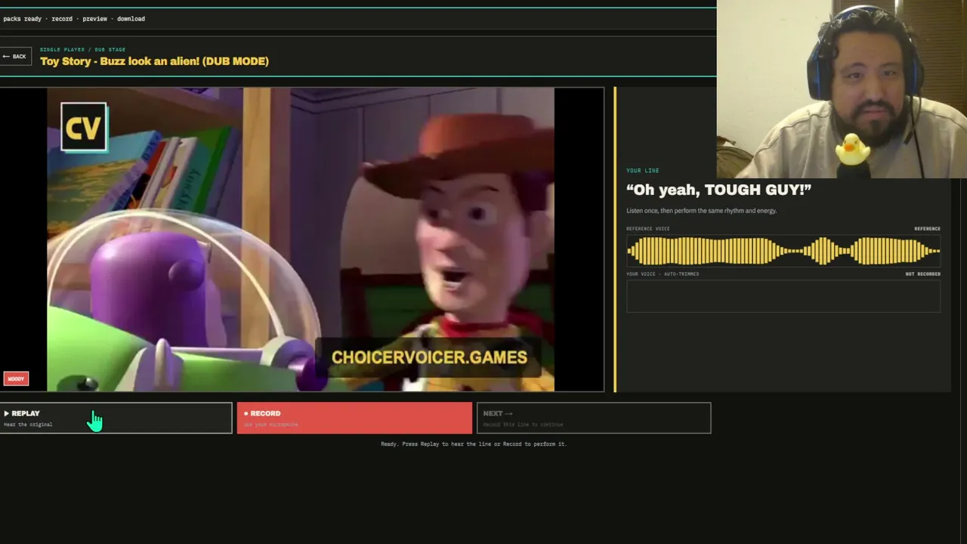Click the NEXT button to continue
The width and height of the screenshot is (967, 544).
tap(594, 418)
